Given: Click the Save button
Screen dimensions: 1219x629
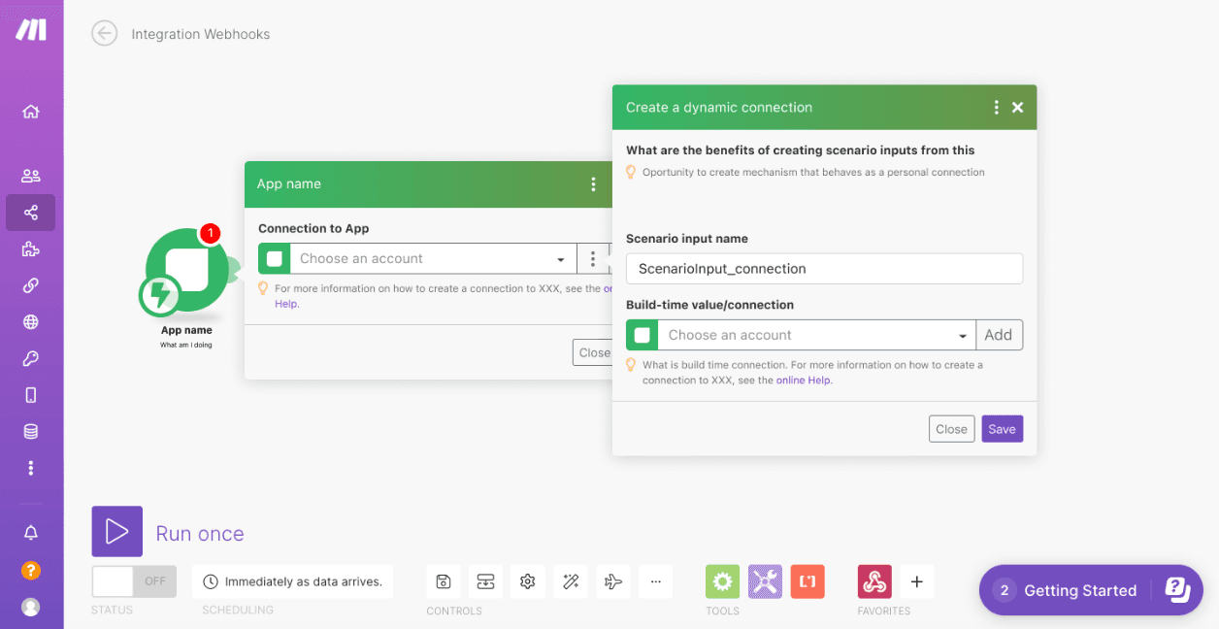Looking at the screenshot, I should pos(1002,429).
